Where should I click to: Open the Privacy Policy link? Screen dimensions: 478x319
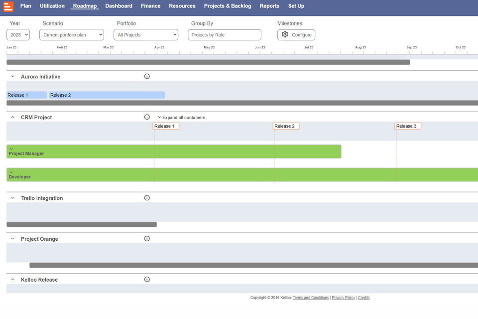343,298
